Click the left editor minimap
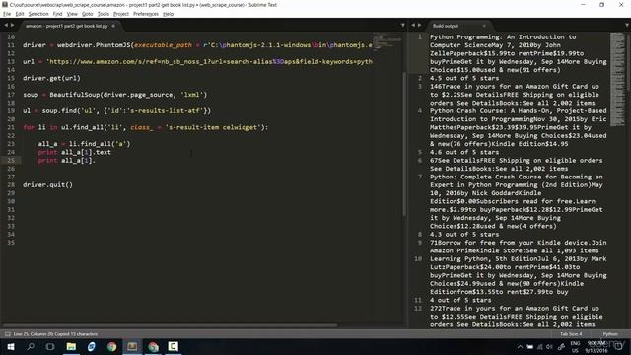This screenshot has width=631, height=355. 386,41
